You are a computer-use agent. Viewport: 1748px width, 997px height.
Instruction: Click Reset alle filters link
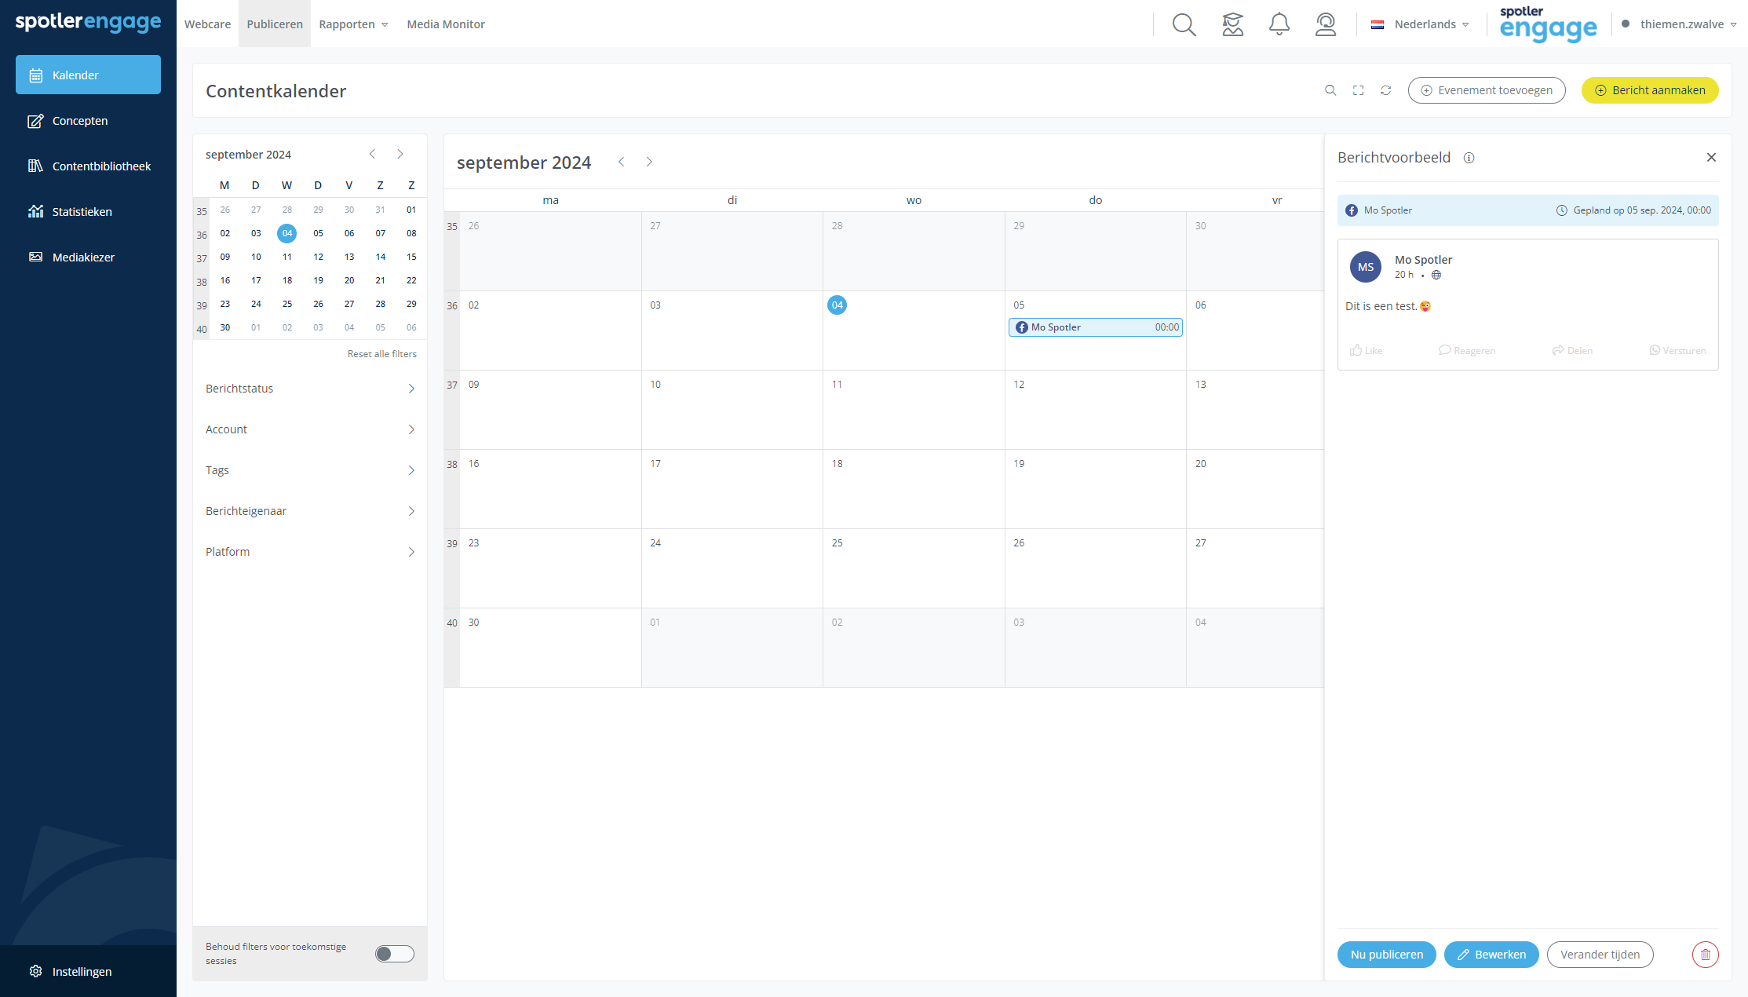pos(382,354)
